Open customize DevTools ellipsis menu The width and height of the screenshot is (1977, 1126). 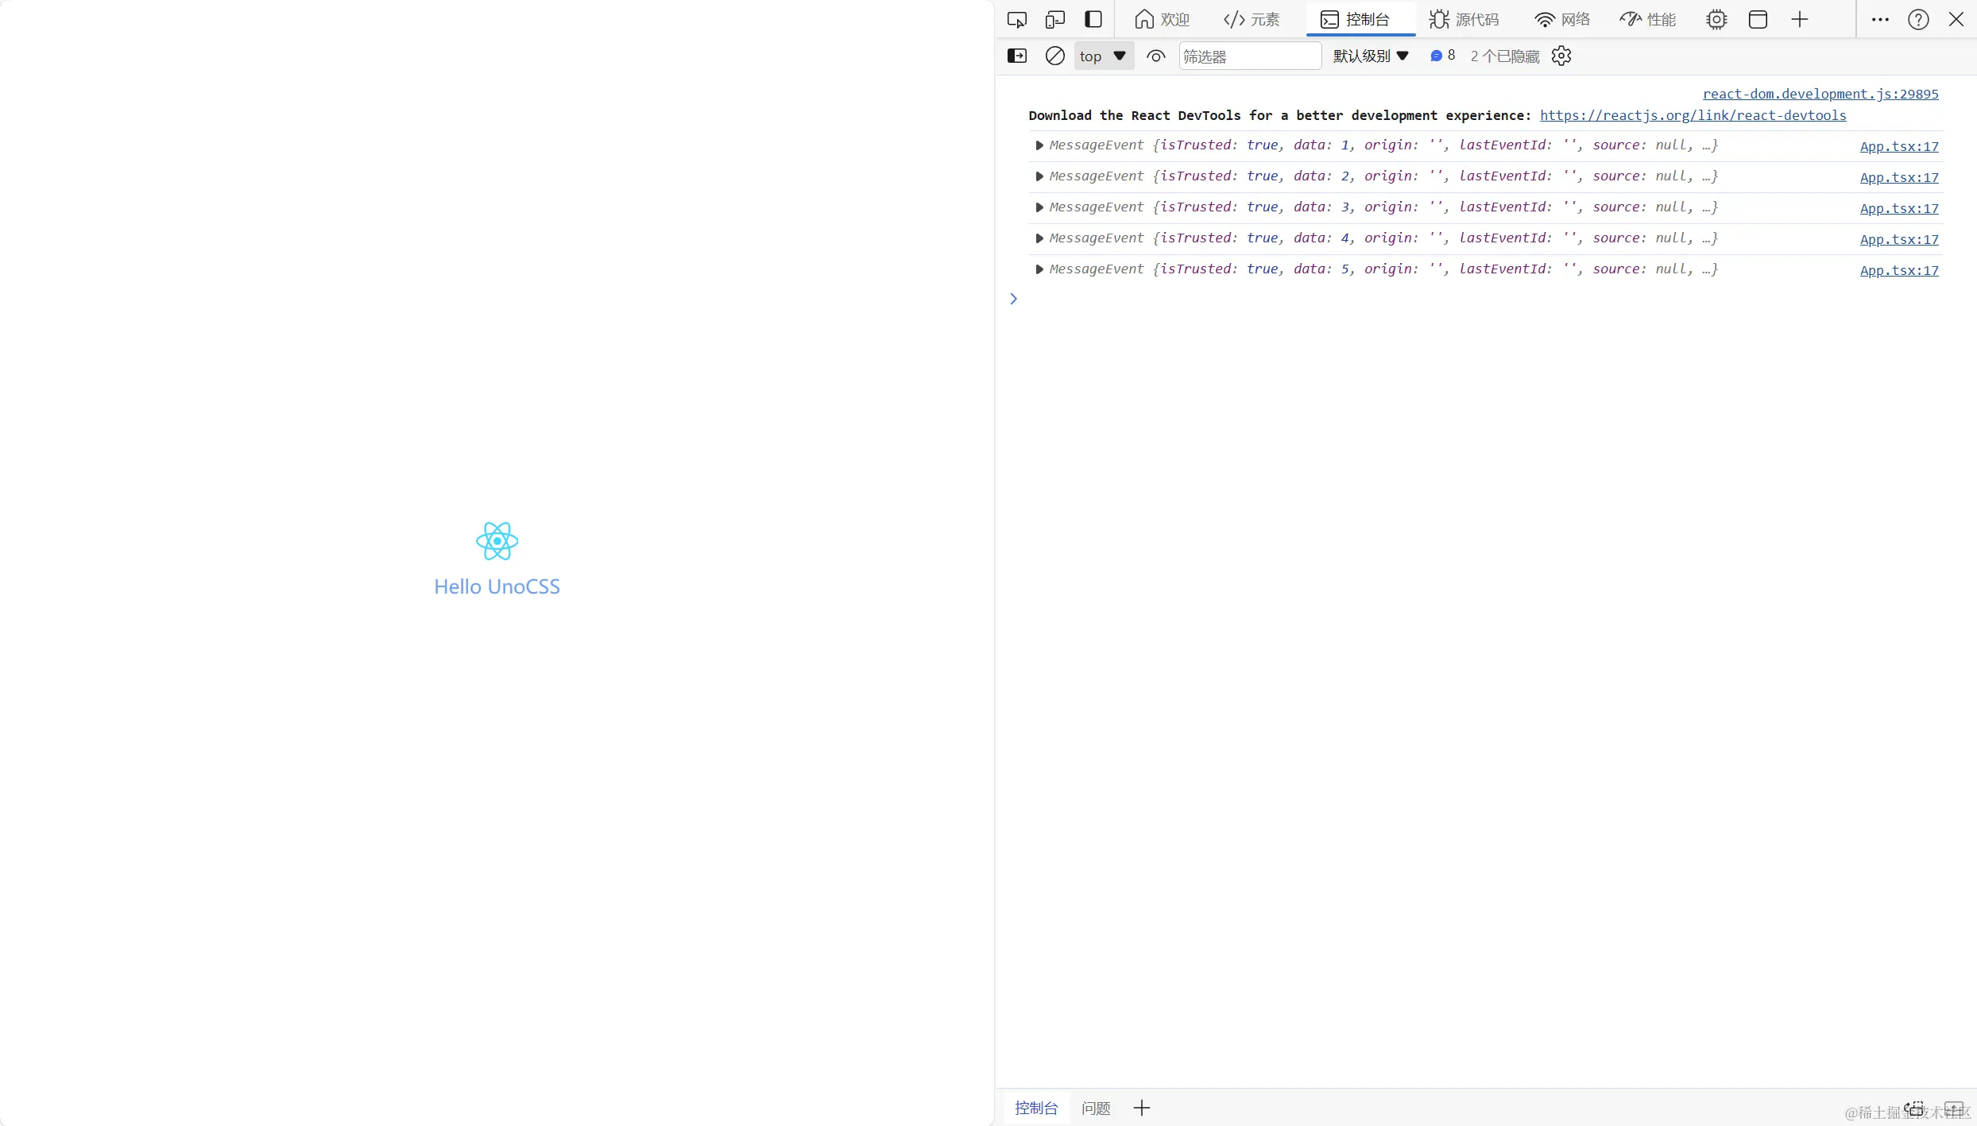tap(1880, 20)
